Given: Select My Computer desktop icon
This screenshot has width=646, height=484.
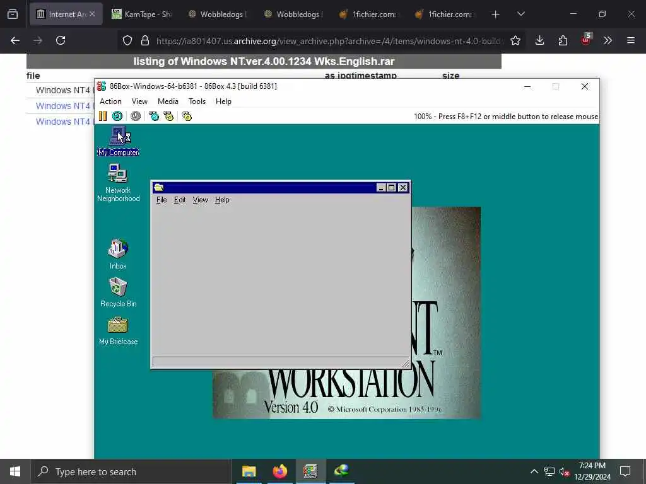Looking at the screenshot, I should [119, 141].
